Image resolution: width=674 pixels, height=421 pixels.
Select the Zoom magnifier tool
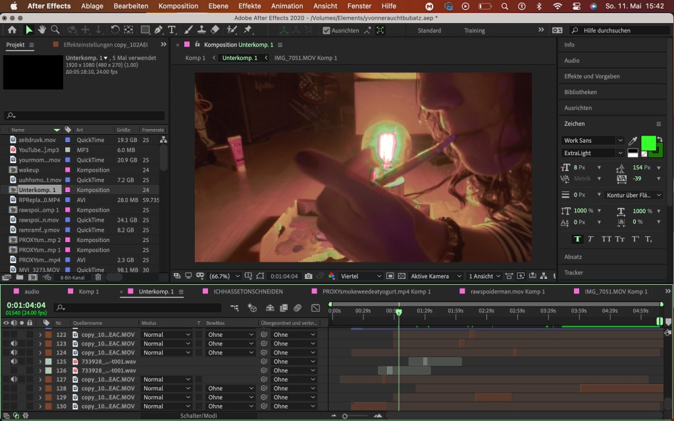55,30
